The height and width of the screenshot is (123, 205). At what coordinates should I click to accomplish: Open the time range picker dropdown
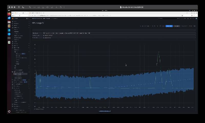[x=147, y=26]
